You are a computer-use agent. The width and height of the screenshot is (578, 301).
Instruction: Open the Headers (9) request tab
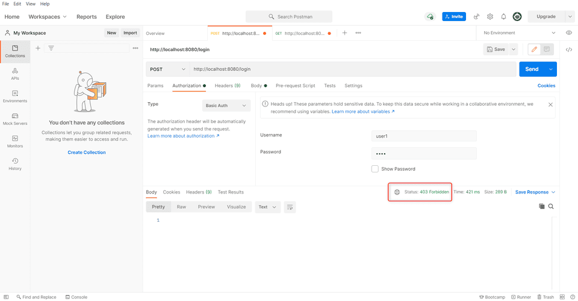[228, 86]
